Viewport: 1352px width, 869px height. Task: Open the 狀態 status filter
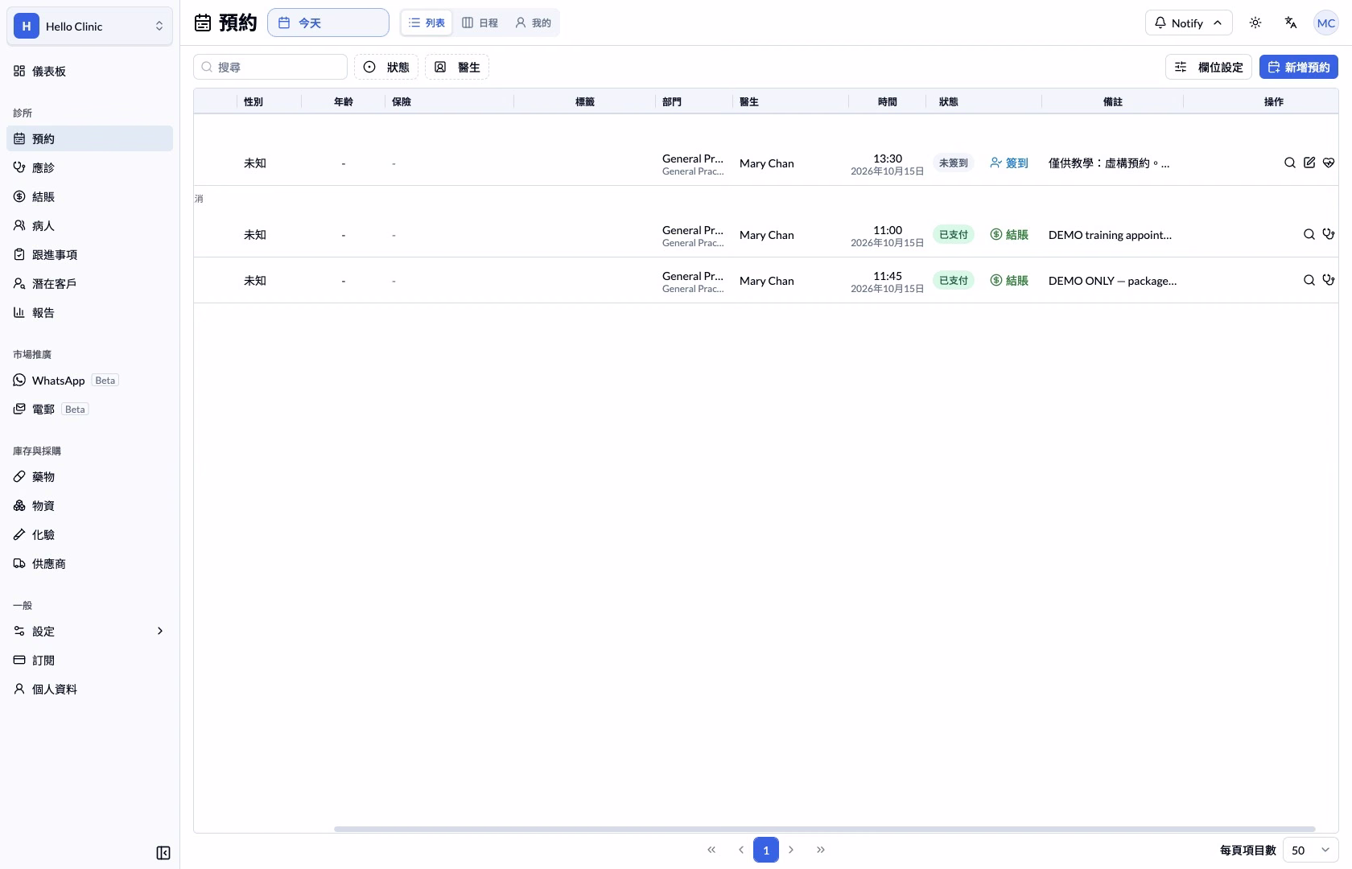[x=386, y=67]
